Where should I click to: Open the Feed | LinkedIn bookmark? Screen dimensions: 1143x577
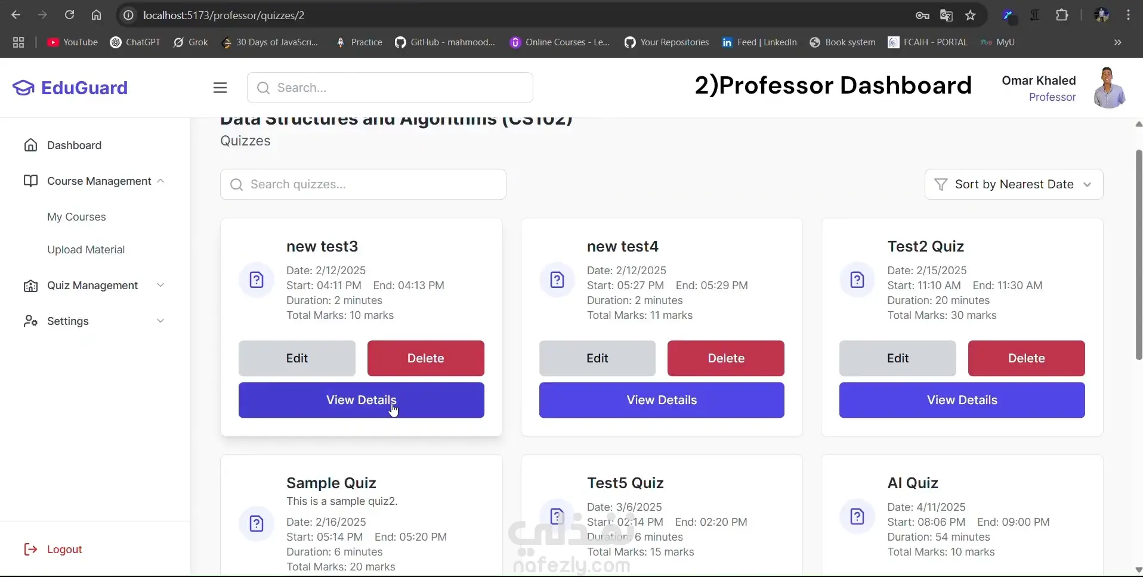point(759,42)
